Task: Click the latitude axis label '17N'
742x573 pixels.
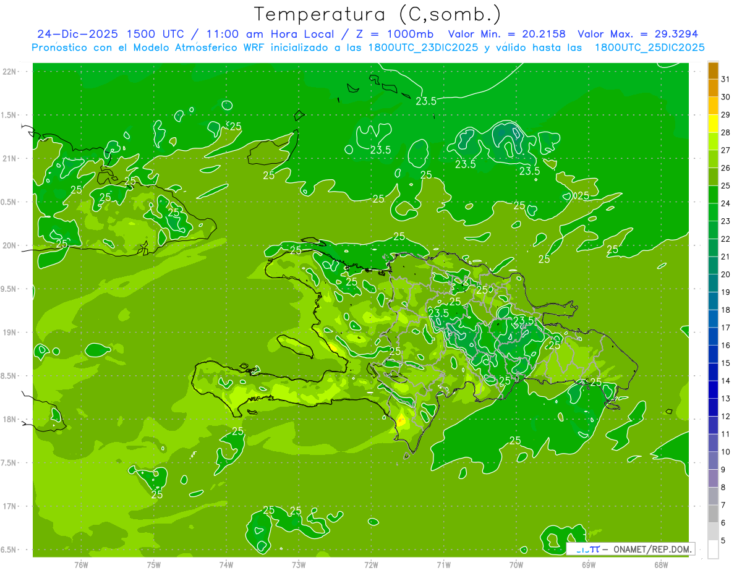Action: pyautogui.click(x=10, y=506)
